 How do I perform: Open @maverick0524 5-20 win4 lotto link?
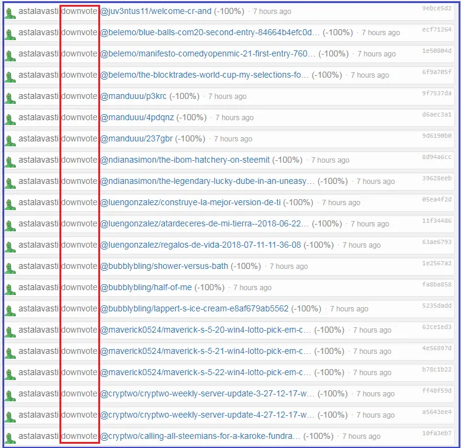pyautogui.click(x=206, y=330)
